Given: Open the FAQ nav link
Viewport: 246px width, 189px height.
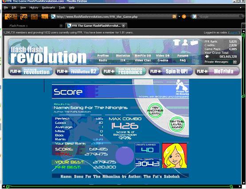Looking at the screenshot, I should pyautogui.click(x=183, y=60).
